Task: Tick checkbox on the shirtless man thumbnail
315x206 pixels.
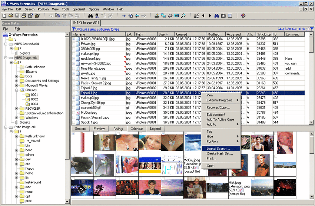Action: coord(96,134)
